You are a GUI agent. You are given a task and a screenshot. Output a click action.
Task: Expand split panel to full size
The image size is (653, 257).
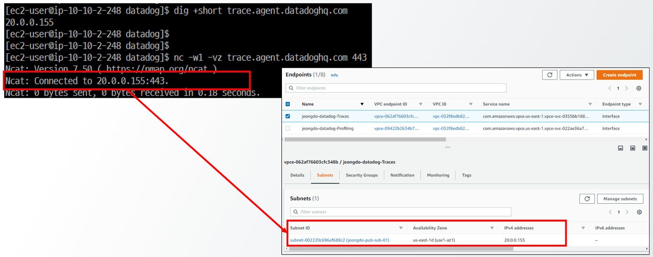pyautogui.click(x=645, y=148)
